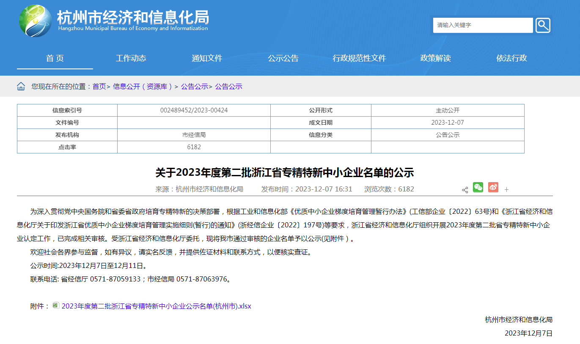Open the 政策解读 navigation tab

tap(435, 58)
